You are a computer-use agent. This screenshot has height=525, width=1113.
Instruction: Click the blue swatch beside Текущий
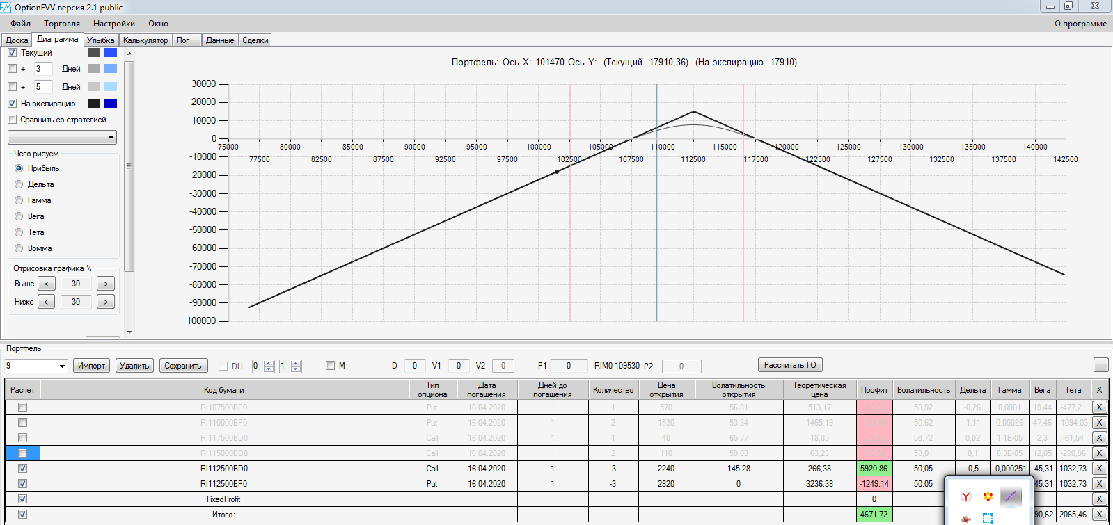(x=111, y=53)
